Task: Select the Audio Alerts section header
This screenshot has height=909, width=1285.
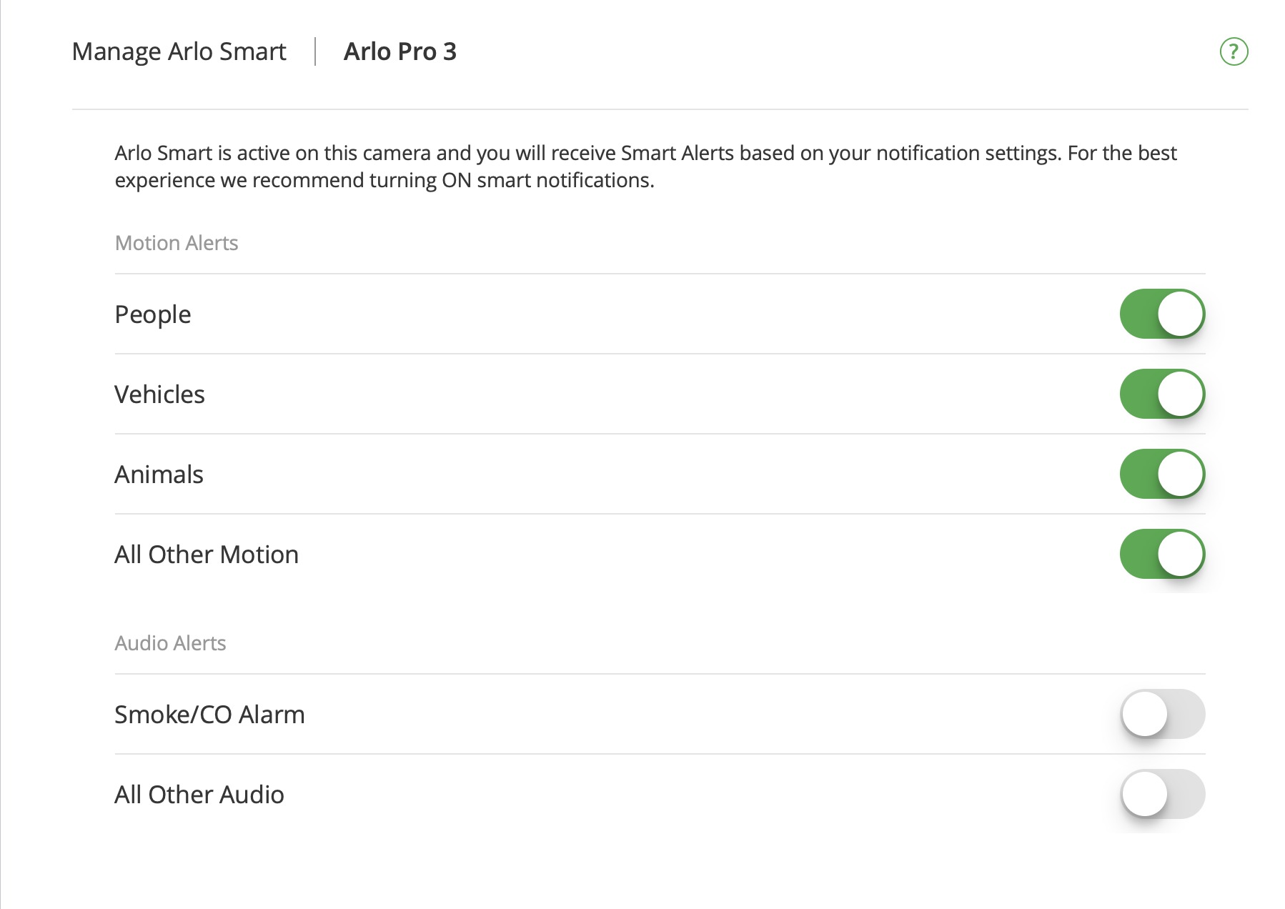Action: pyautogui.click(x=170, y=643)
